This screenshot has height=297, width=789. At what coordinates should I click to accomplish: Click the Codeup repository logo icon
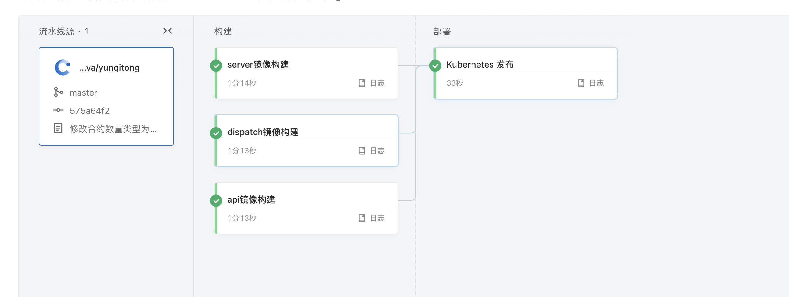coord(63,68)
